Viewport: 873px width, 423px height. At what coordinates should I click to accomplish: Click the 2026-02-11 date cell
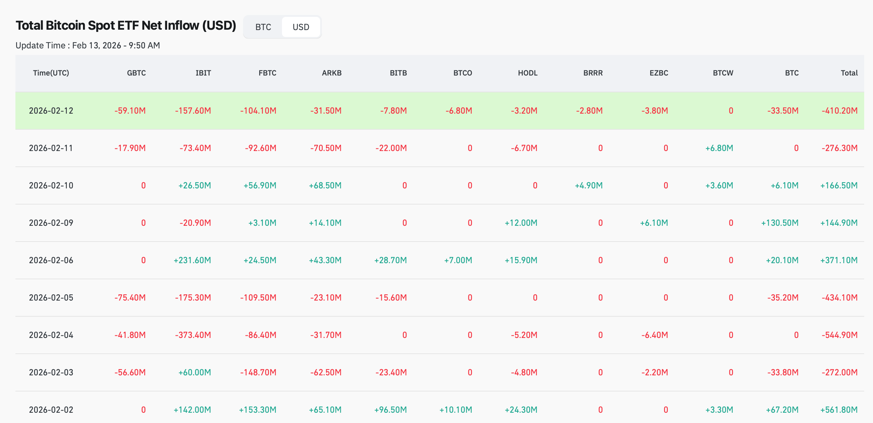(x=51, y=148)
